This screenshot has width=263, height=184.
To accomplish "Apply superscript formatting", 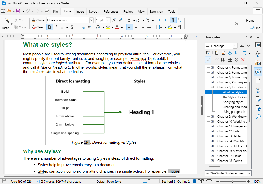I will pos(89,27).
